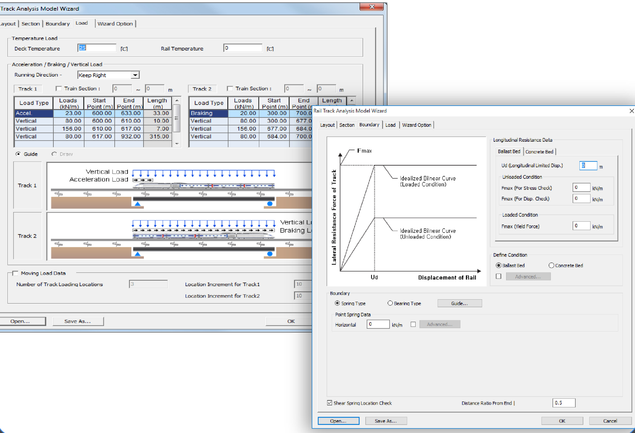Click the Track 1 table scroll up arrow

click(177, 100)
